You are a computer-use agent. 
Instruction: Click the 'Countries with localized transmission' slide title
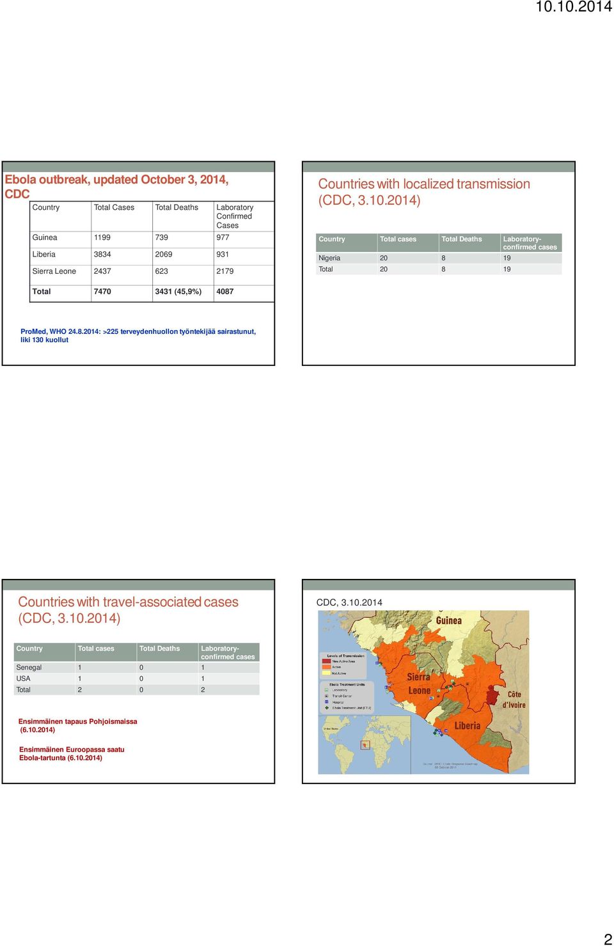pos(424,192)
